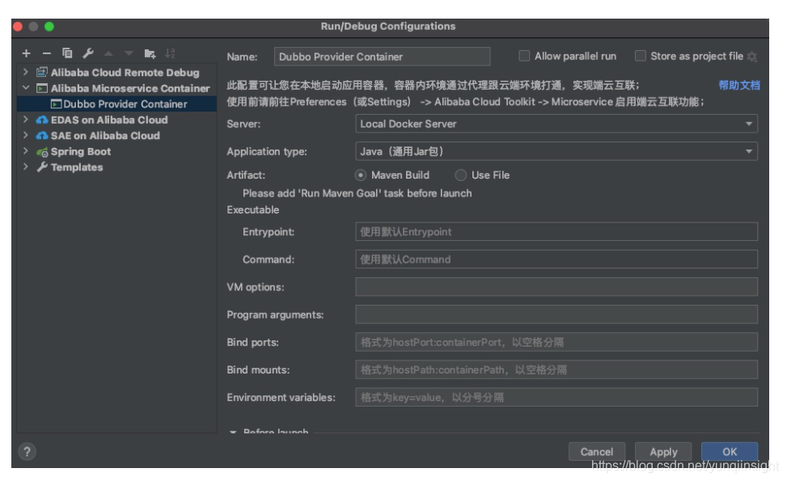Click the Apply button
Image resolution: width=787 pixels, height=481 pixels.
tap(663, 451)
